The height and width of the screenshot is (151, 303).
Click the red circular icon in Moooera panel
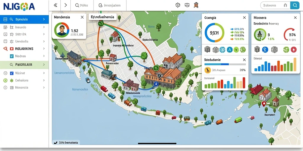[294, 50]
